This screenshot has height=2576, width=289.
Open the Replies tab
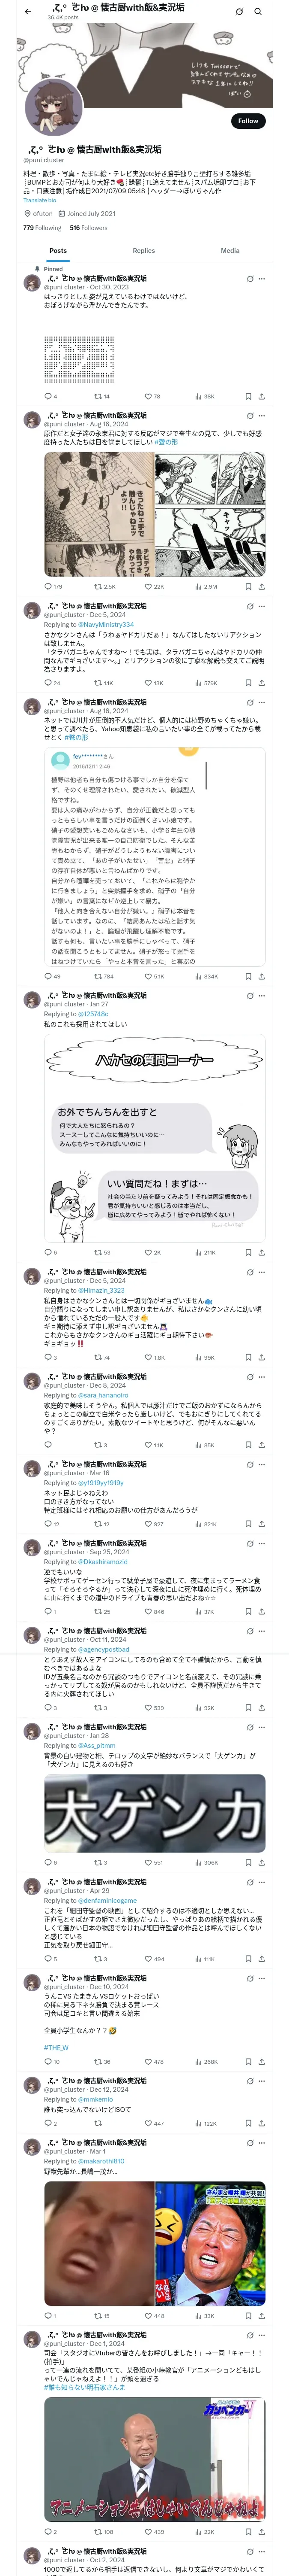(143, 251)
